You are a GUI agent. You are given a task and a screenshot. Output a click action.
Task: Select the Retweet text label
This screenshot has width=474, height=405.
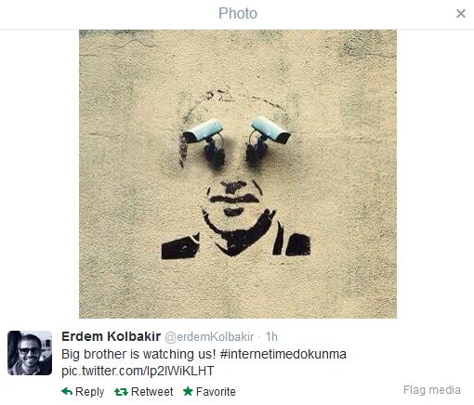tap(152, 391)
